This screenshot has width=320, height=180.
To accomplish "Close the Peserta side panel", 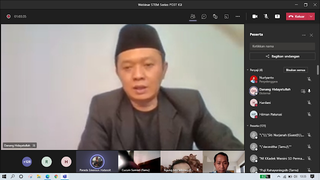I will coord(311,35).
